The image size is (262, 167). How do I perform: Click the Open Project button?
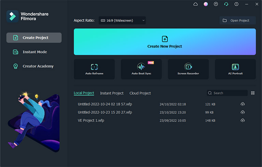[x=237, y=20]
